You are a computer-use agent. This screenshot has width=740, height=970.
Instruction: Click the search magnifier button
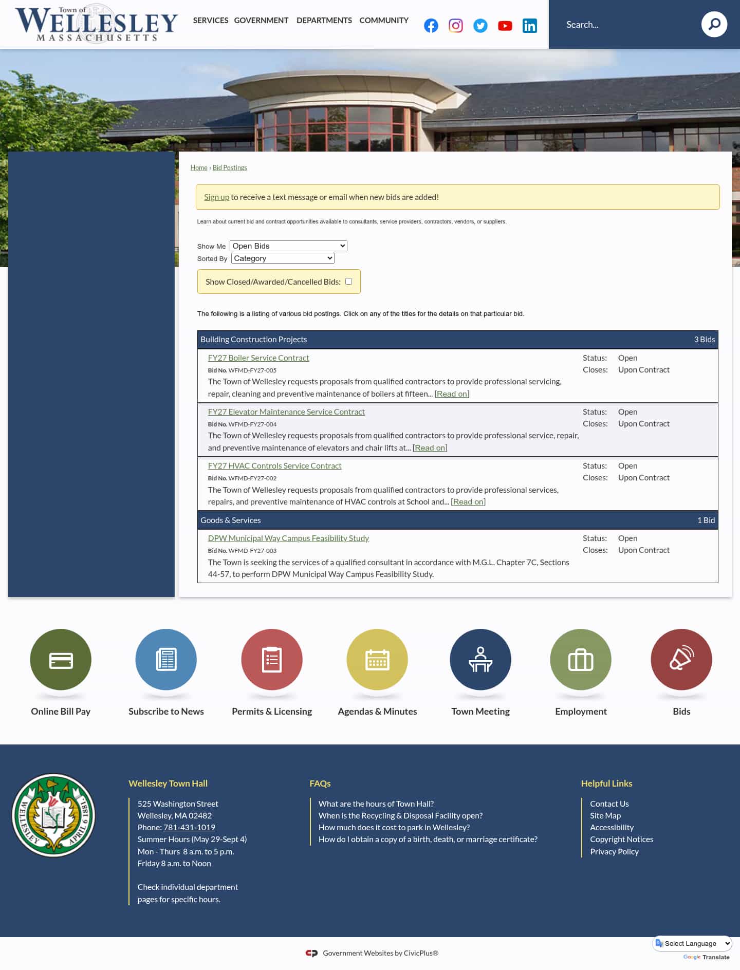(714, 24)
